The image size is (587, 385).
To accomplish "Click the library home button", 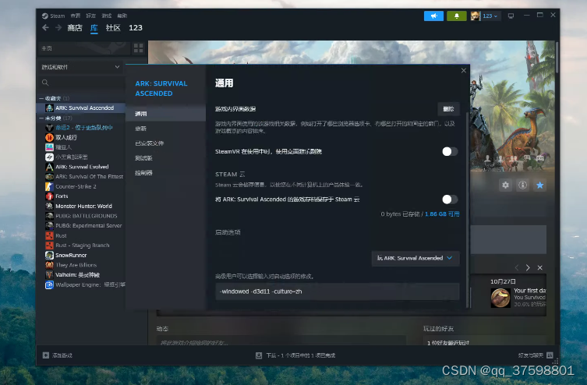I will (x=84, y=48).
